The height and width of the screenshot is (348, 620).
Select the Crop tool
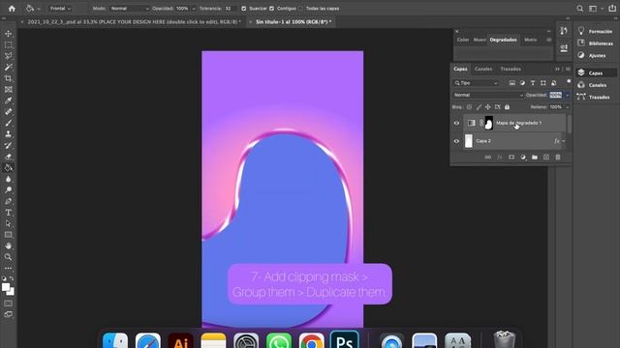click(9, 78)
